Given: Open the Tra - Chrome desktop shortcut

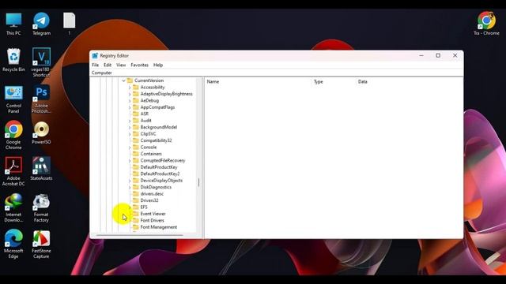Looking at the screenshot, I should click(x=486, y=24).
